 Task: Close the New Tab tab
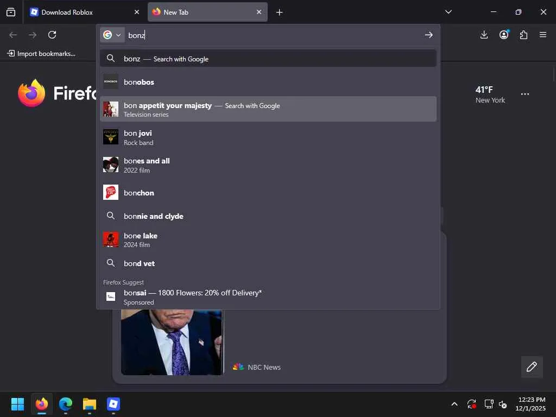click(259, 12)
